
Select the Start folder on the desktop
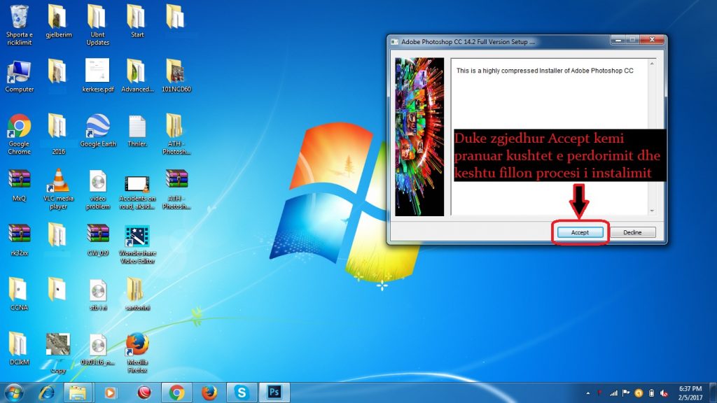137,22
